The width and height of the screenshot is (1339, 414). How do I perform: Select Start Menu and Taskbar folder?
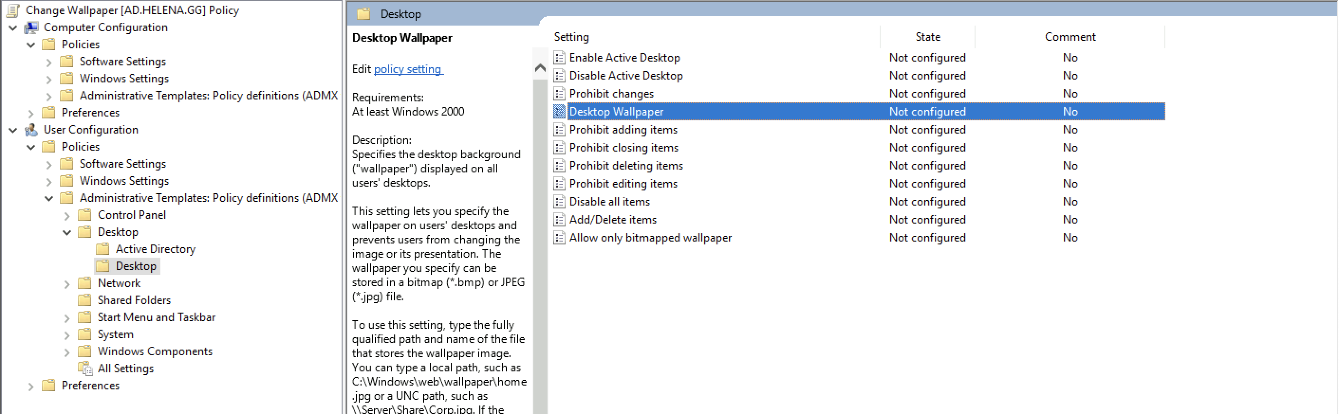[156, 317]
